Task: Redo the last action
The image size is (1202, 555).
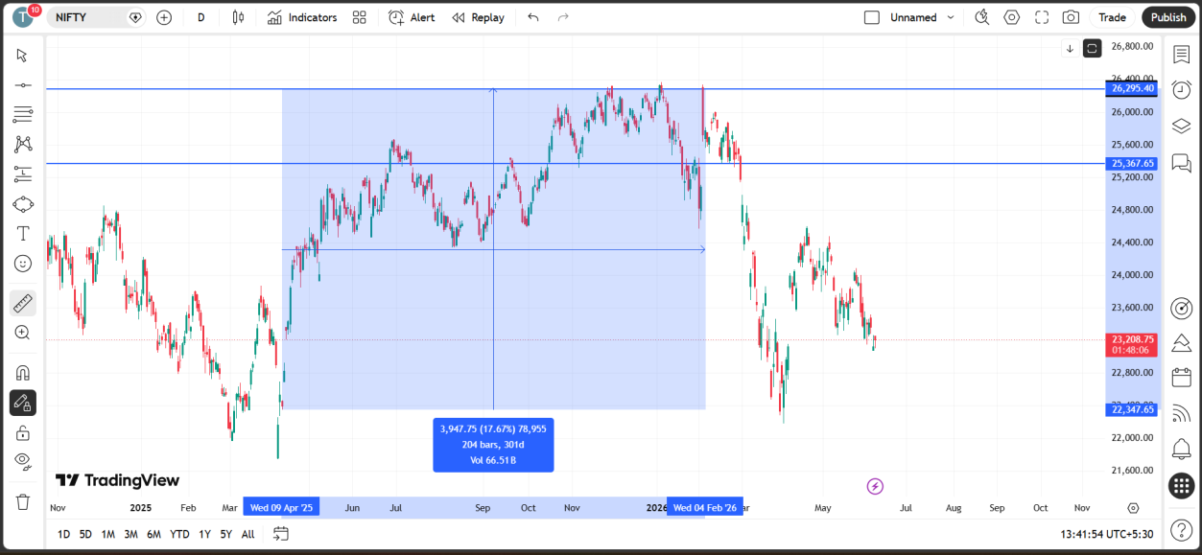Action: point(563,17)
